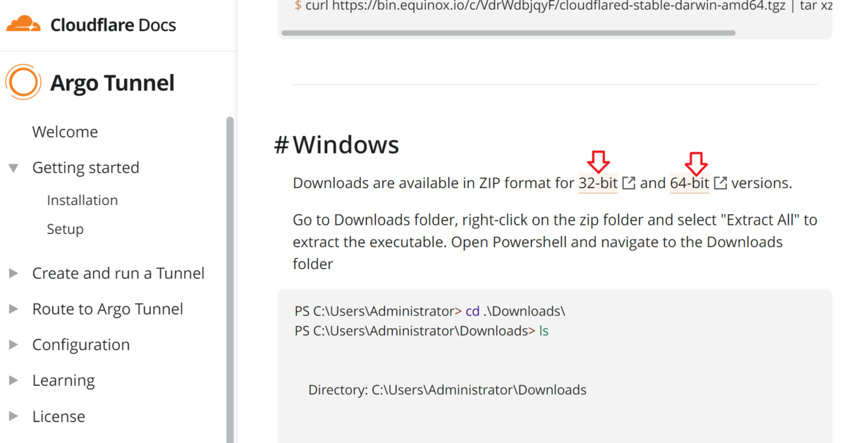Click the Cloudflare Docs title link
The image size is (846, 443).
point(113,25)
